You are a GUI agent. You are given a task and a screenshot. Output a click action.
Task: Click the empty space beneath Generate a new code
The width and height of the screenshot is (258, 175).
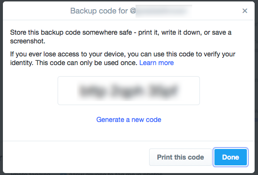coord(129,132)
